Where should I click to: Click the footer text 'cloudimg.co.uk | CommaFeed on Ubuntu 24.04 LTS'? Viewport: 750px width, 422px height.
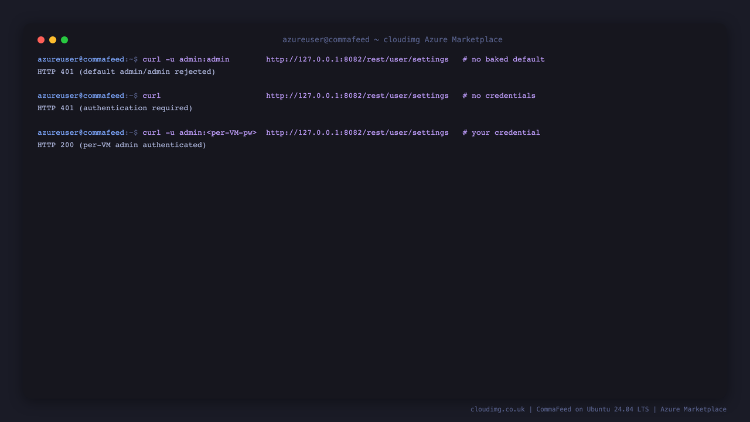click(x=560, y=409)
